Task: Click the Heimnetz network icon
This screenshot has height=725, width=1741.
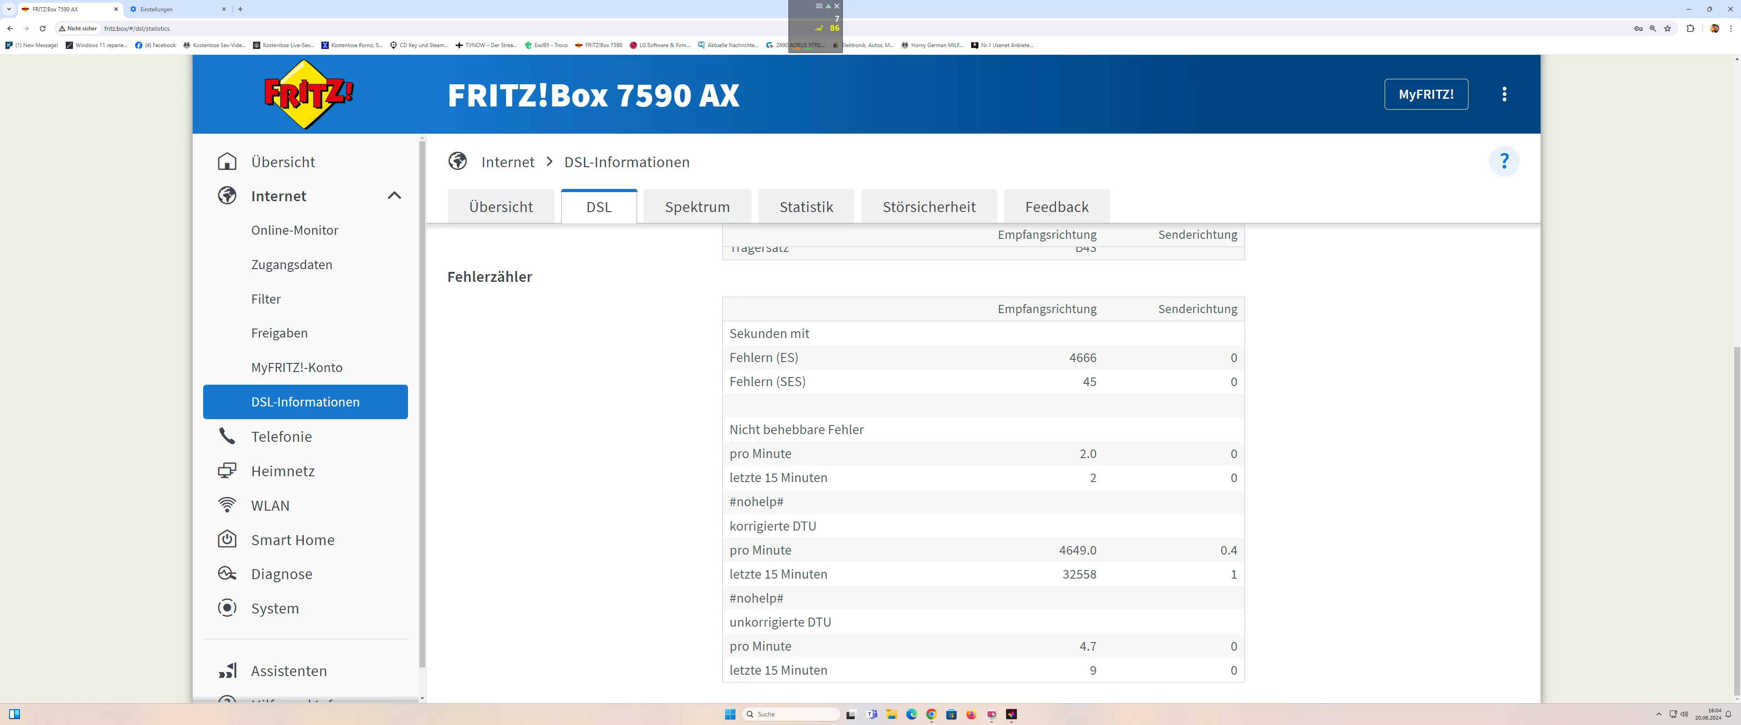Action: click(227, 471)
